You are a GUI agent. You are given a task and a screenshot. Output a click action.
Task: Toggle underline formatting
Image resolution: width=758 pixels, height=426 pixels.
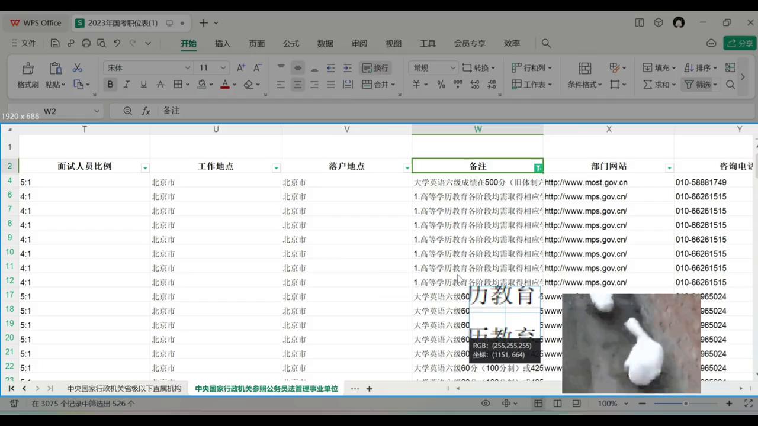point(143,84)
